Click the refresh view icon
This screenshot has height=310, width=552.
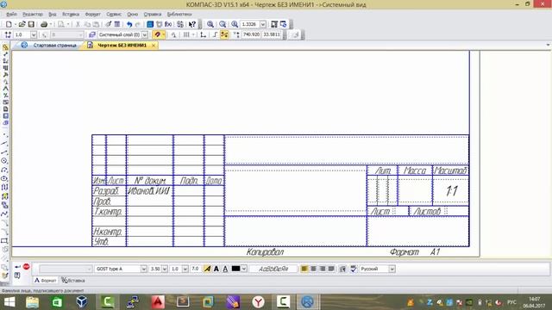click(284, 24)
